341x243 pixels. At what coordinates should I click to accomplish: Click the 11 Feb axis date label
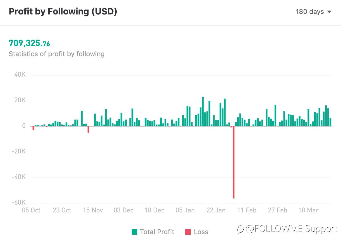click(247, 210)
